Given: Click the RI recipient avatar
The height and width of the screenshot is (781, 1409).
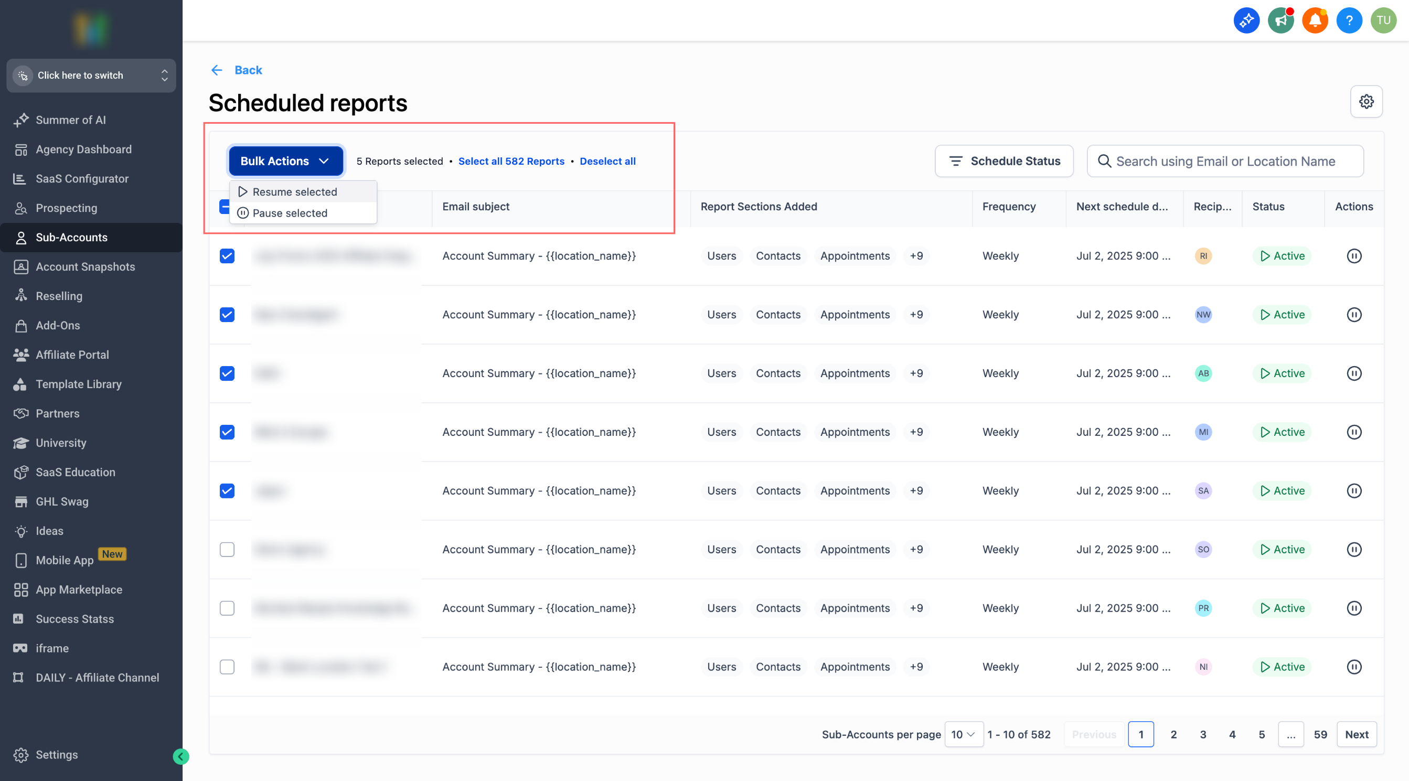Looking at the screenshot, I should pos(1203,256).
